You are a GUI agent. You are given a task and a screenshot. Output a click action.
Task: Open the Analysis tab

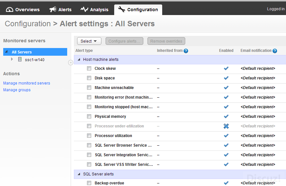(x=94, y=10)
